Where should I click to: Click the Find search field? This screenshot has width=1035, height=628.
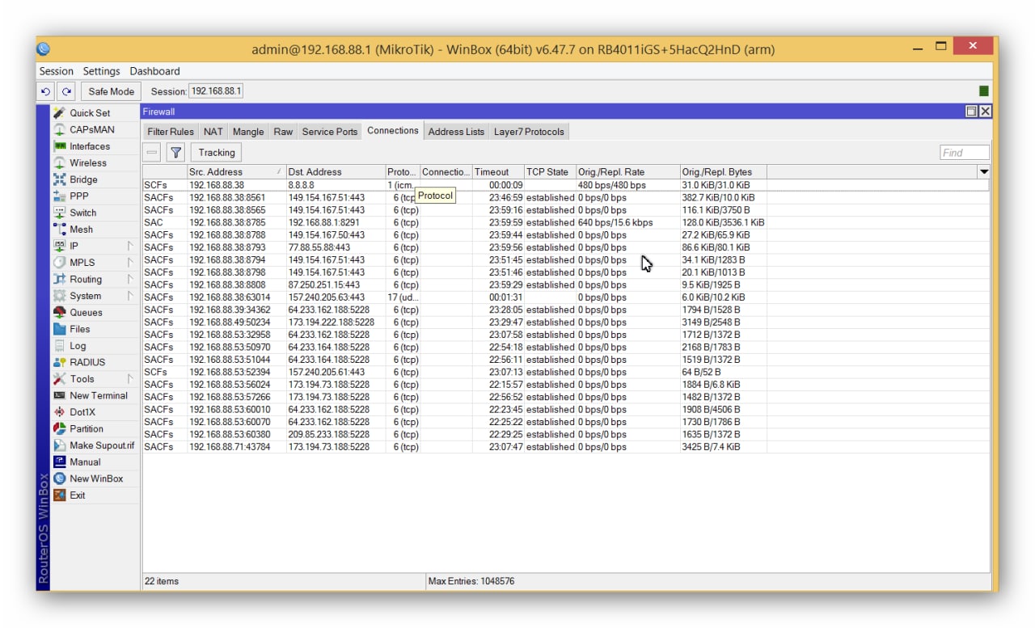point(965,152)
